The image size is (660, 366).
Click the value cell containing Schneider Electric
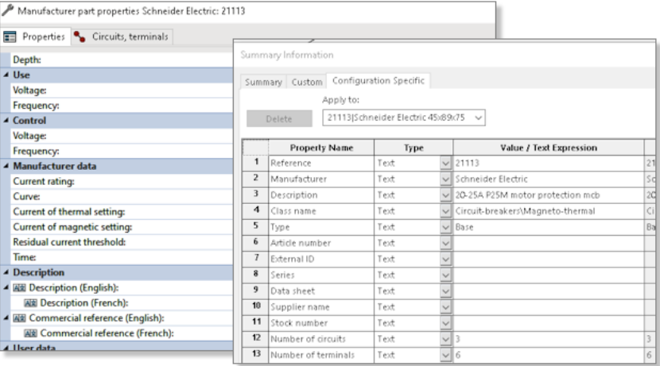click(549, 179)
